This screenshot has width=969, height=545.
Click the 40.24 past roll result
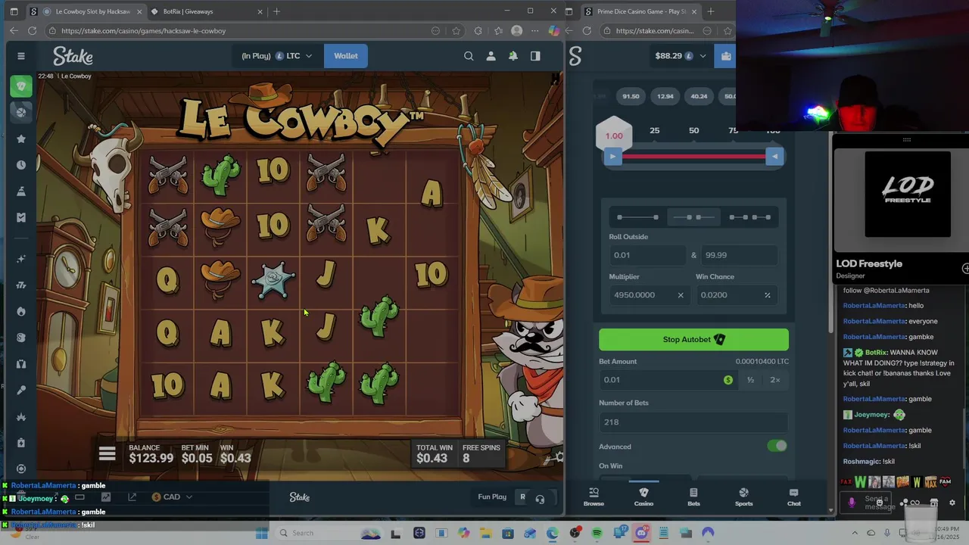tap(699, 96)
